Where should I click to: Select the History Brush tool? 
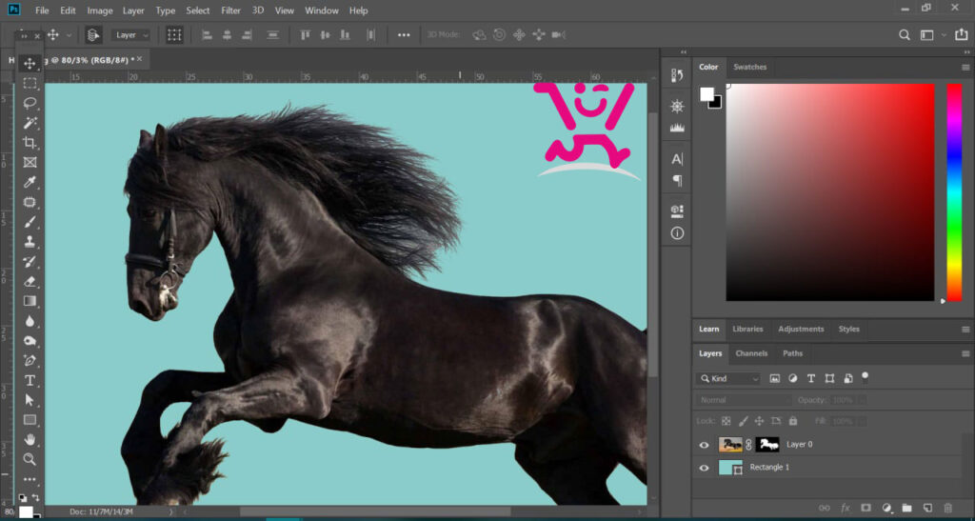[30, 262]
